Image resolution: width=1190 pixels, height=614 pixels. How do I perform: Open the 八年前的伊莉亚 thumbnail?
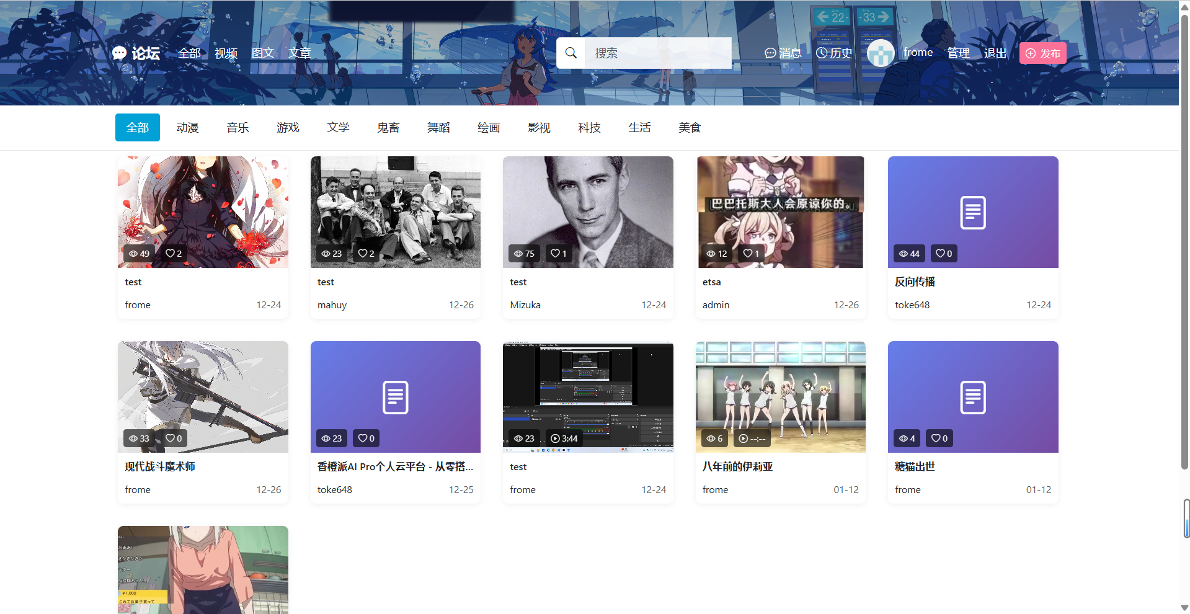point(781,397)
